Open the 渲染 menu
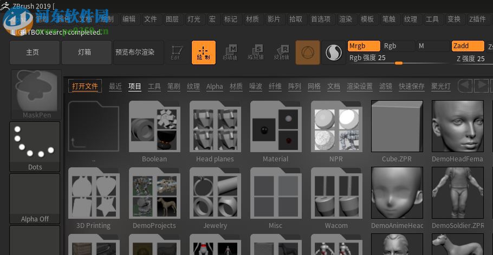Image resolution: width=493 pixels, height=255 pixels. point(346,19)
